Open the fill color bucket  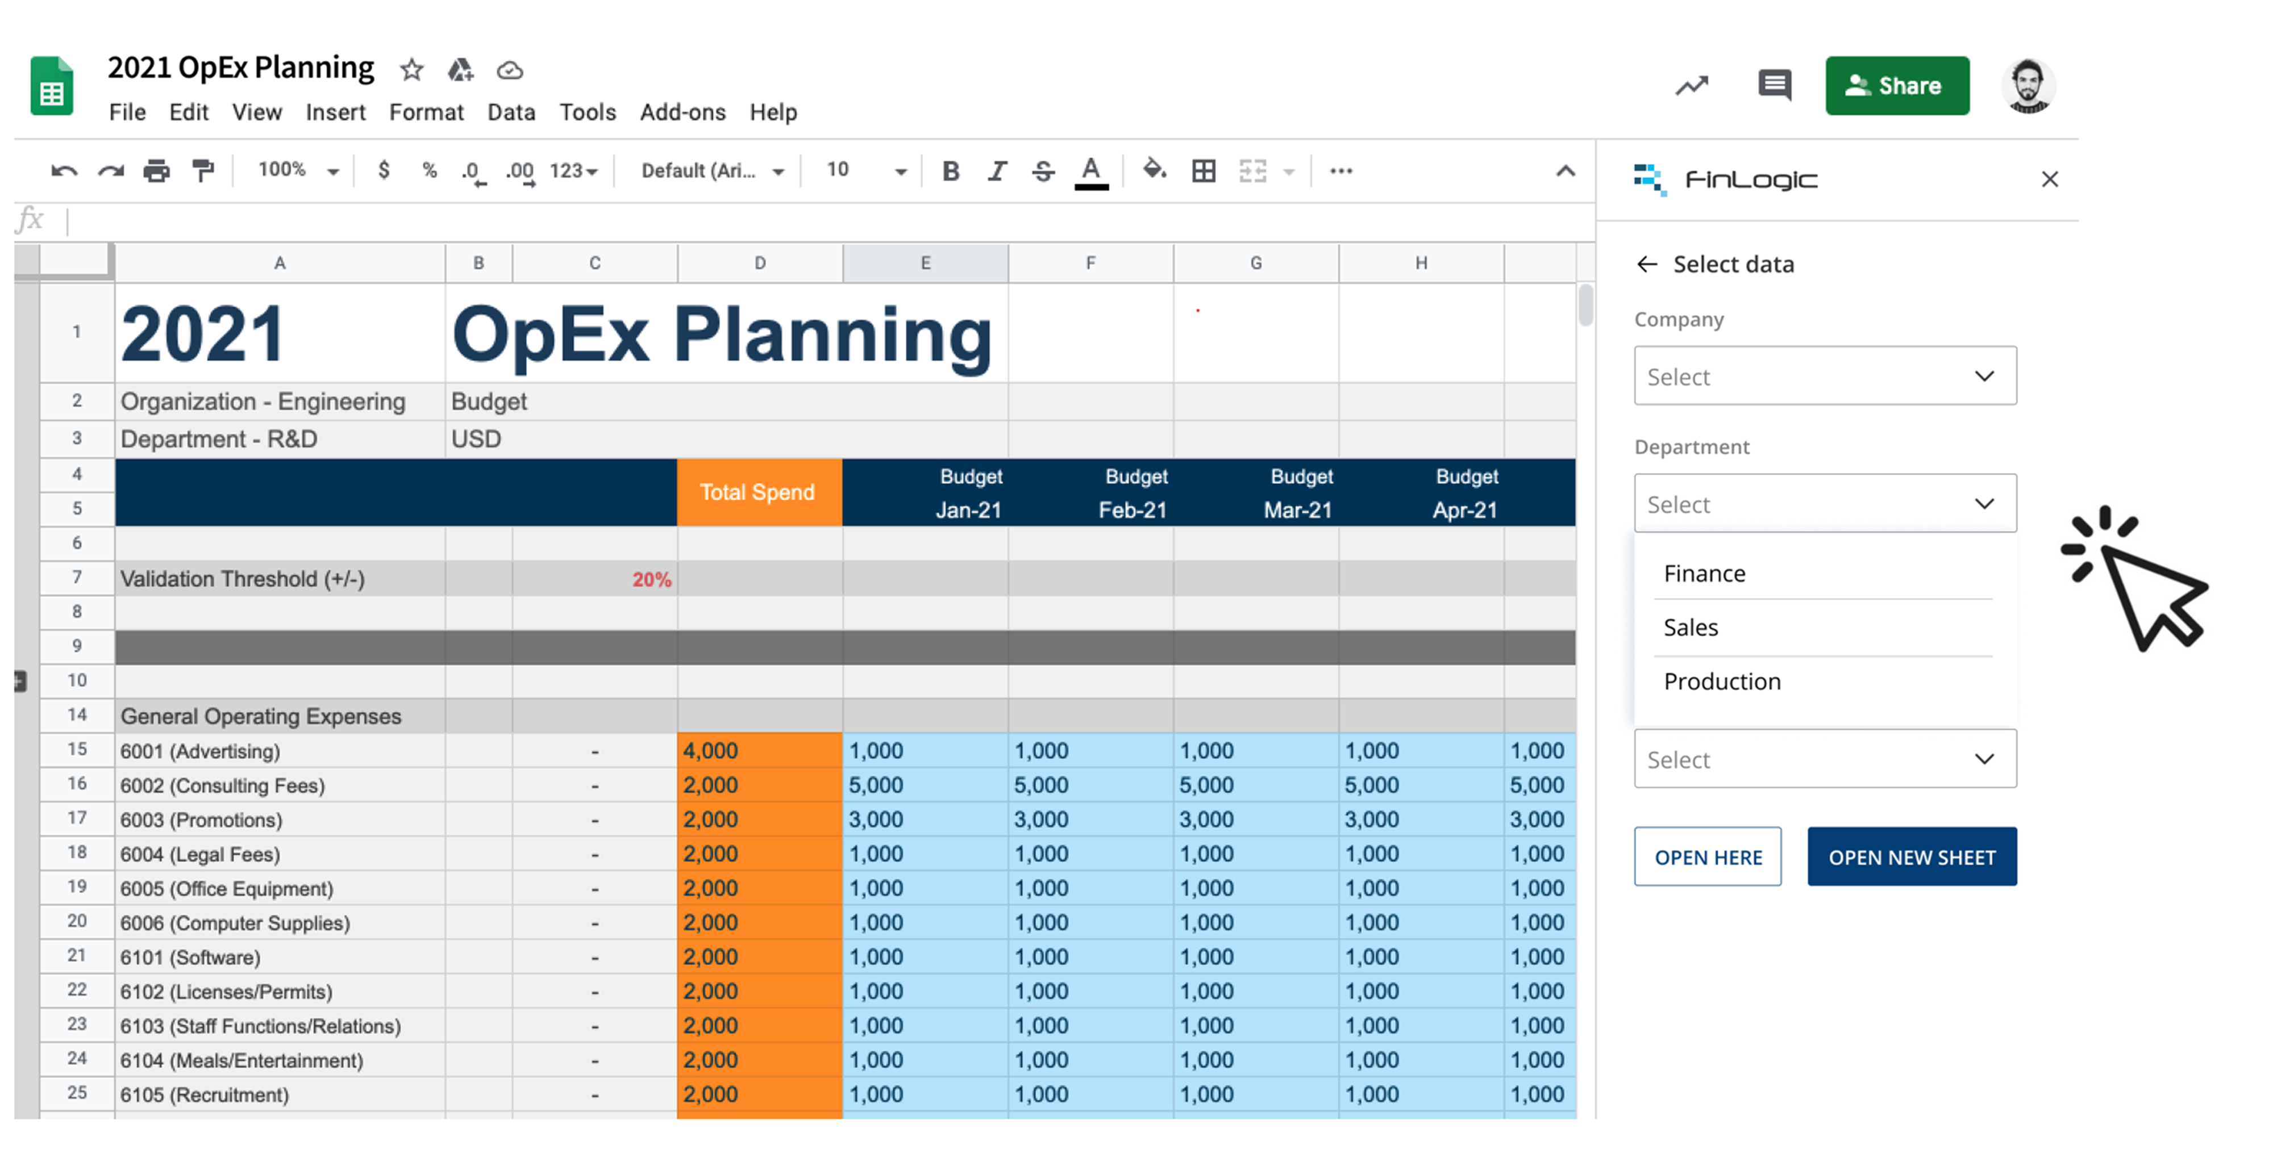coord(1154,169)
